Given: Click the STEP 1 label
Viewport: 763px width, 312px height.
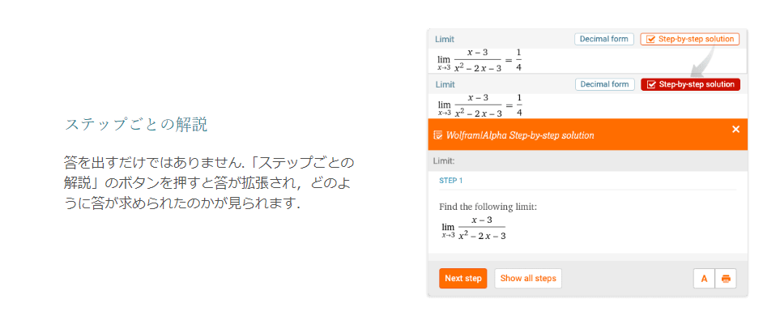Looking at the screenshot, I should point(450,181).
